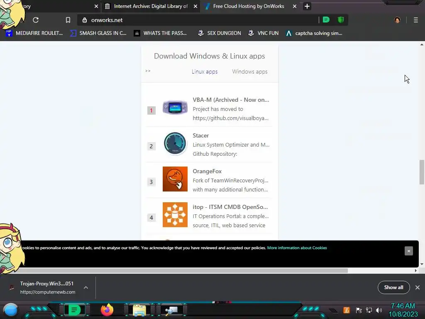Dismiss the cookie banner with X button

pyautogui.click(x=409, y=251)
